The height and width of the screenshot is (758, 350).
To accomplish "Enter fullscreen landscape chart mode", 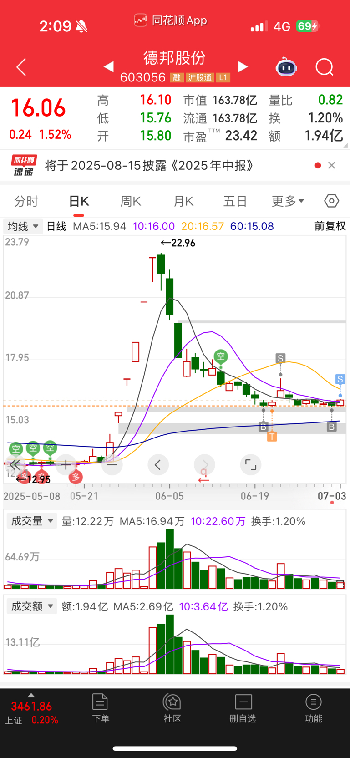I will (250, 465).
